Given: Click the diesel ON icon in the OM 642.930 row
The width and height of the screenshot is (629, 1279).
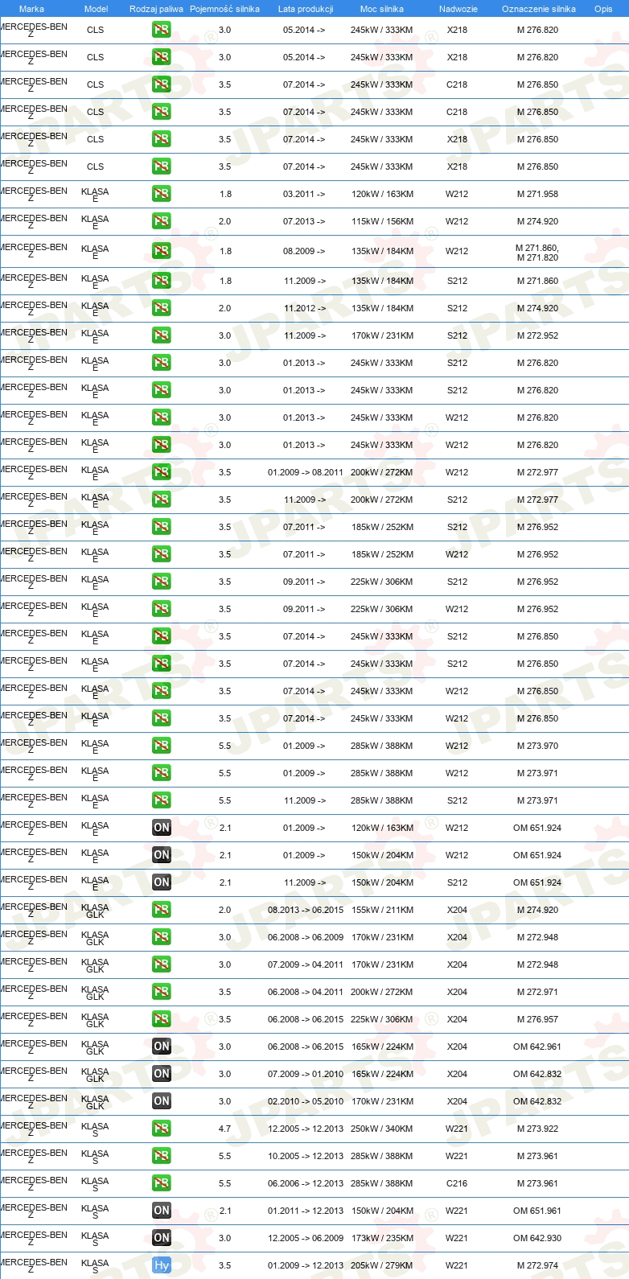Looking at the screenshot, I should coord(162,1238).
